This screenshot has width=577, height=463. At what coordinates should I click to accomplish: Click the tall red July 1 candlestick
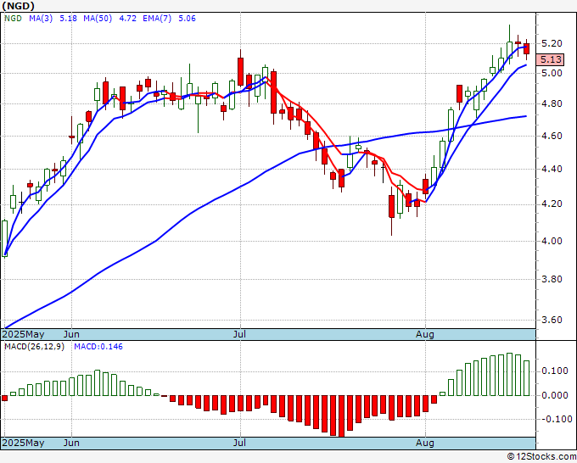click(x=240, y=71)
